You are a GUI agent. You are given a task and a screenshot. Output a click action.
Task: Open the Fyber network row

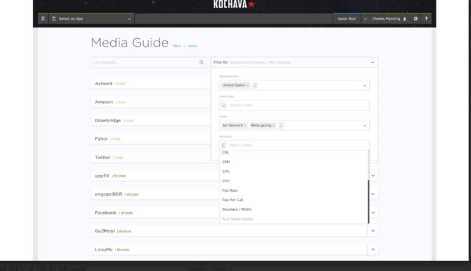151,139
